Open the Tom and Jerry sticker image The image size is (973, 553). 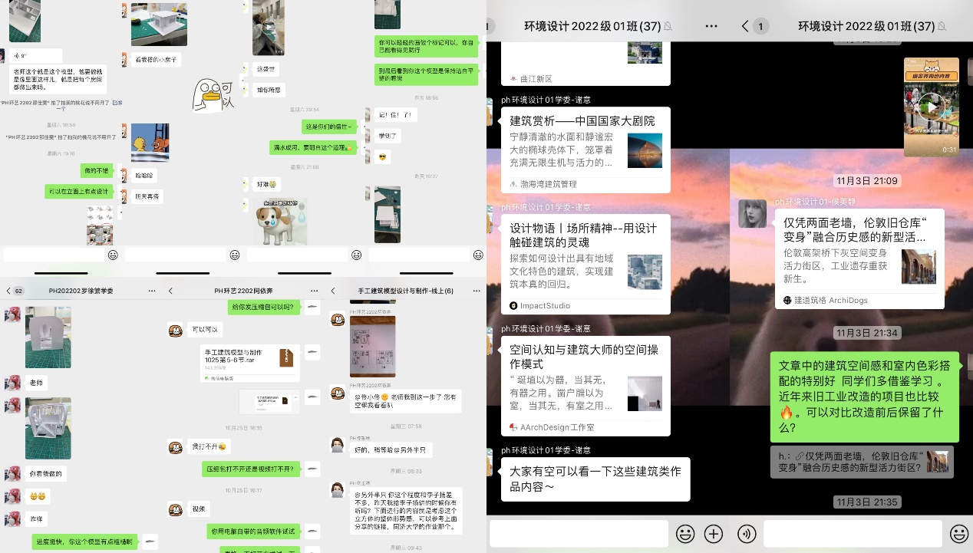[x=150, y=142]
